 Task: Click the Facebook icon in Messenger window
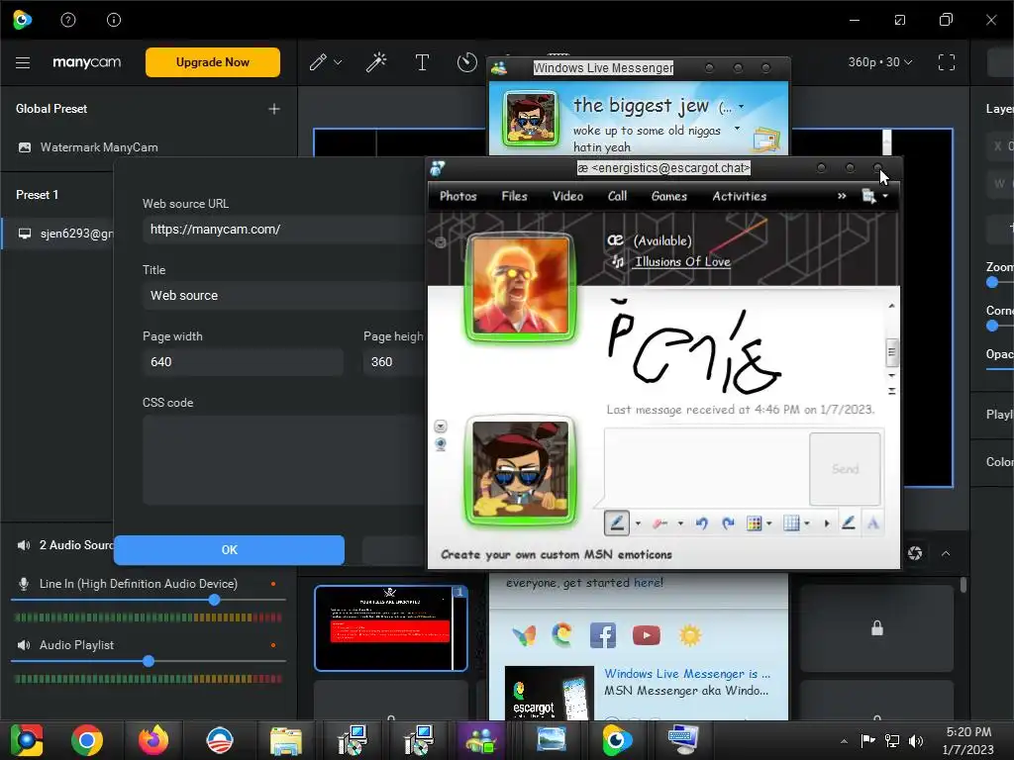point(603,635)
